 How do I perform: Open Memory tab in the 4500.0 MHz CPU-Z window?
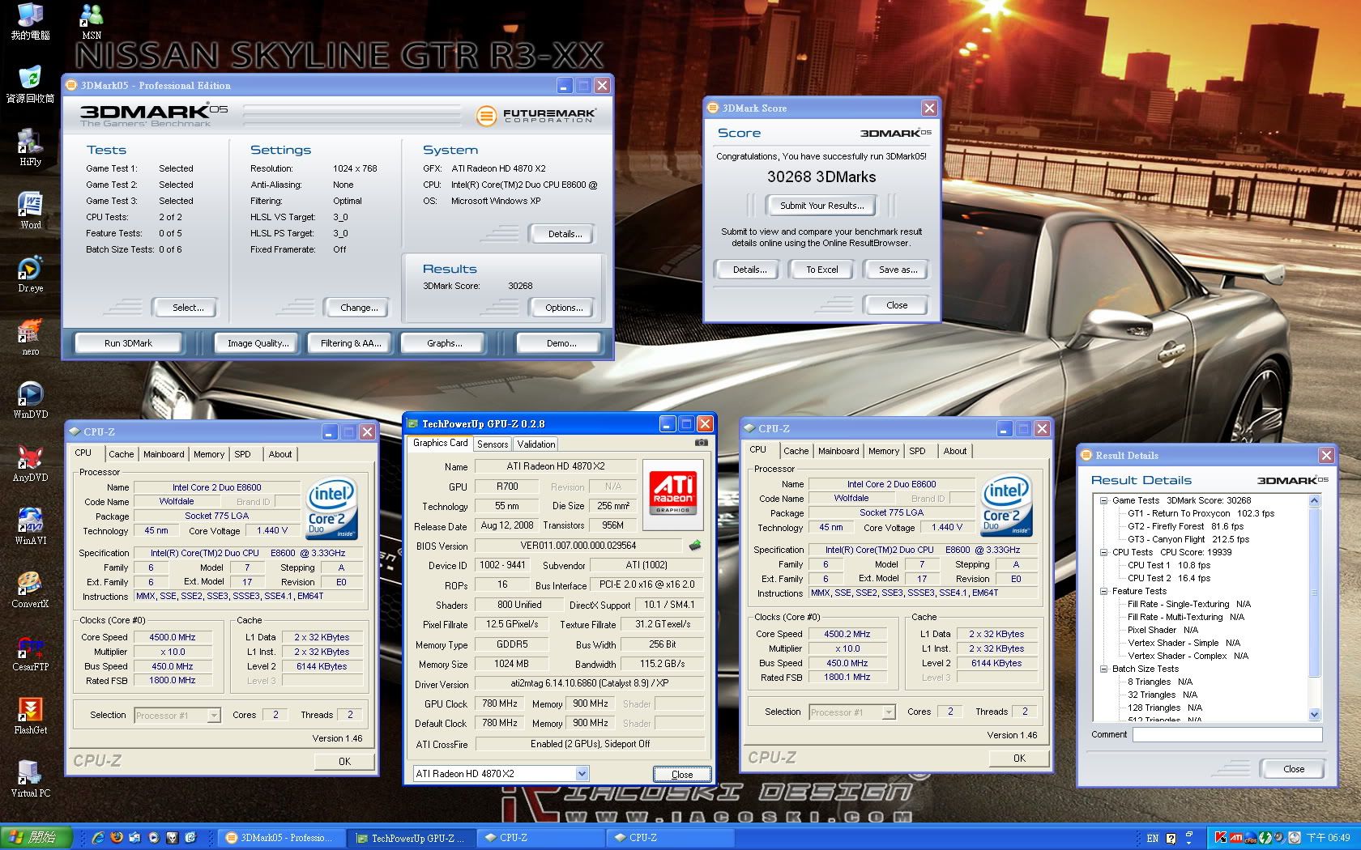click(x=209, y=454)
